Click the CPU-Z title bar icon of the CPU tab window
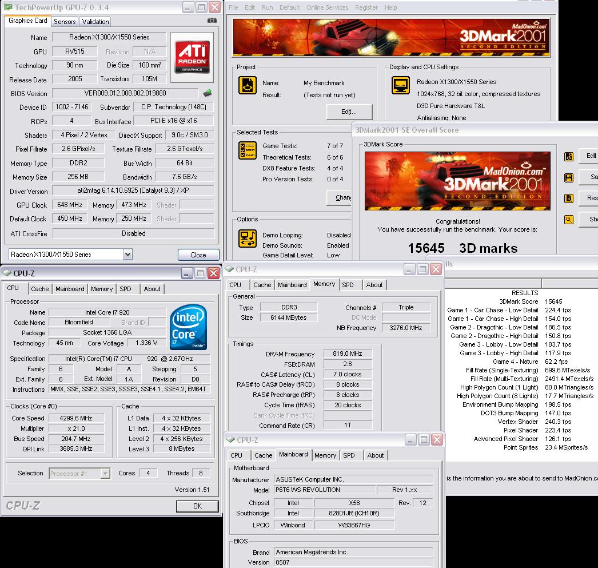 click(x=7, y=273)
